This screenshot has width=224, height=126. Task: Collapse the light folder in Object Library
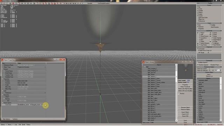pos(145,67)
